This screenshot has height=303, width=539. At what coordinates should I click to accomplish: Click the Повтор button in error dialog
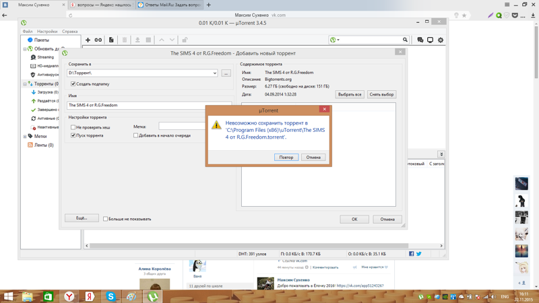point(286,157)
